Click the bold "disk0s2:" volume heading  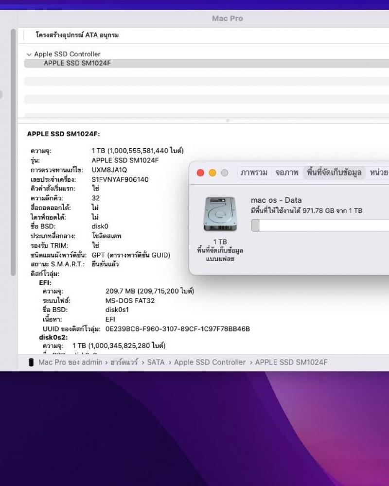[53, 337]
